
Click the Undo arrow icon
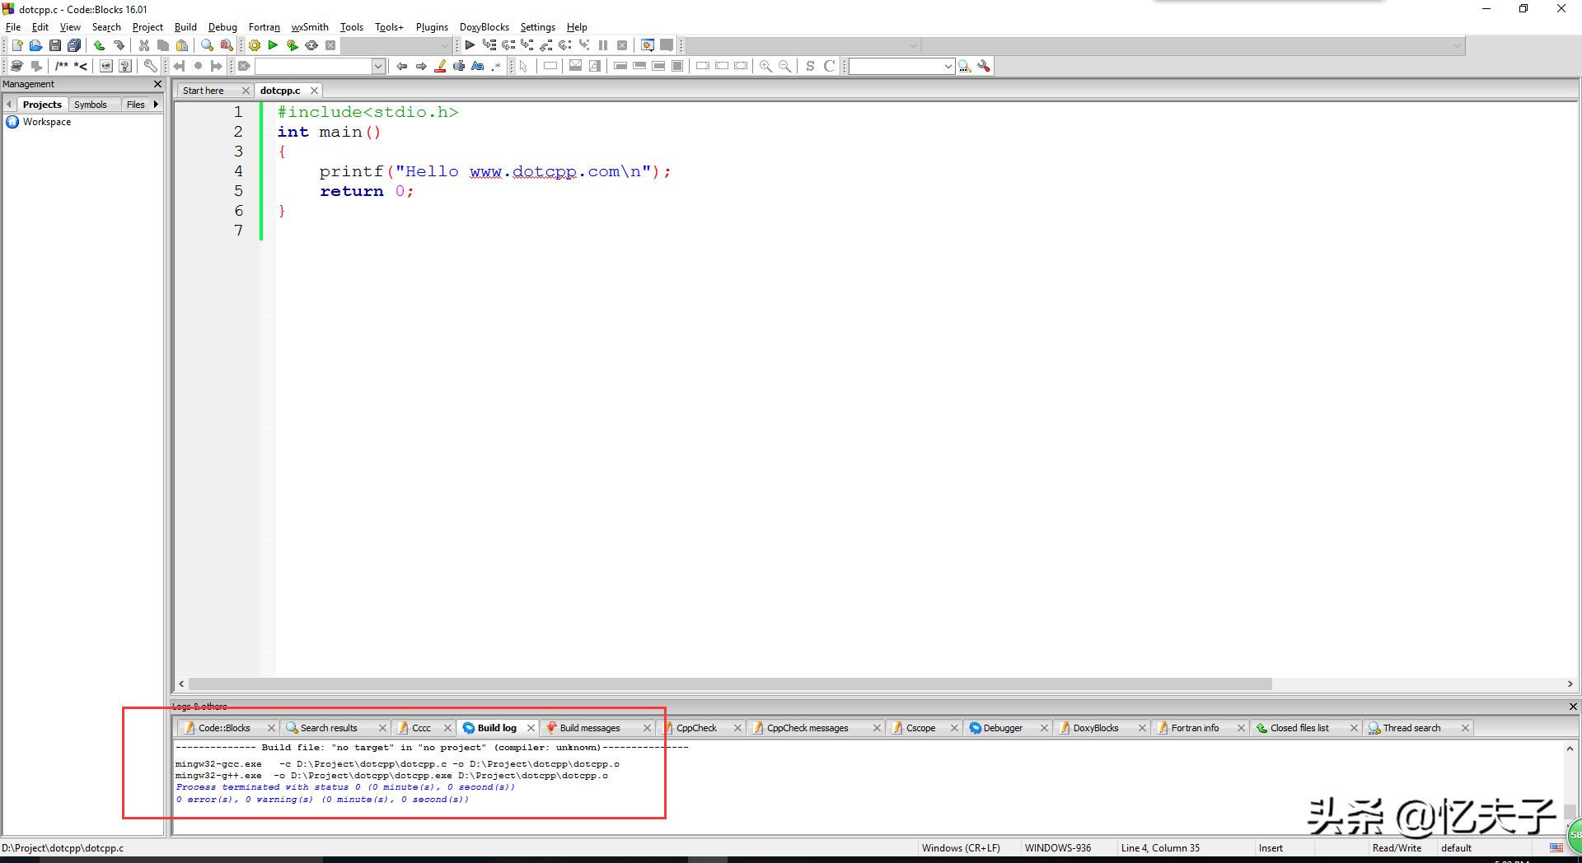click(x=99, y=46)
